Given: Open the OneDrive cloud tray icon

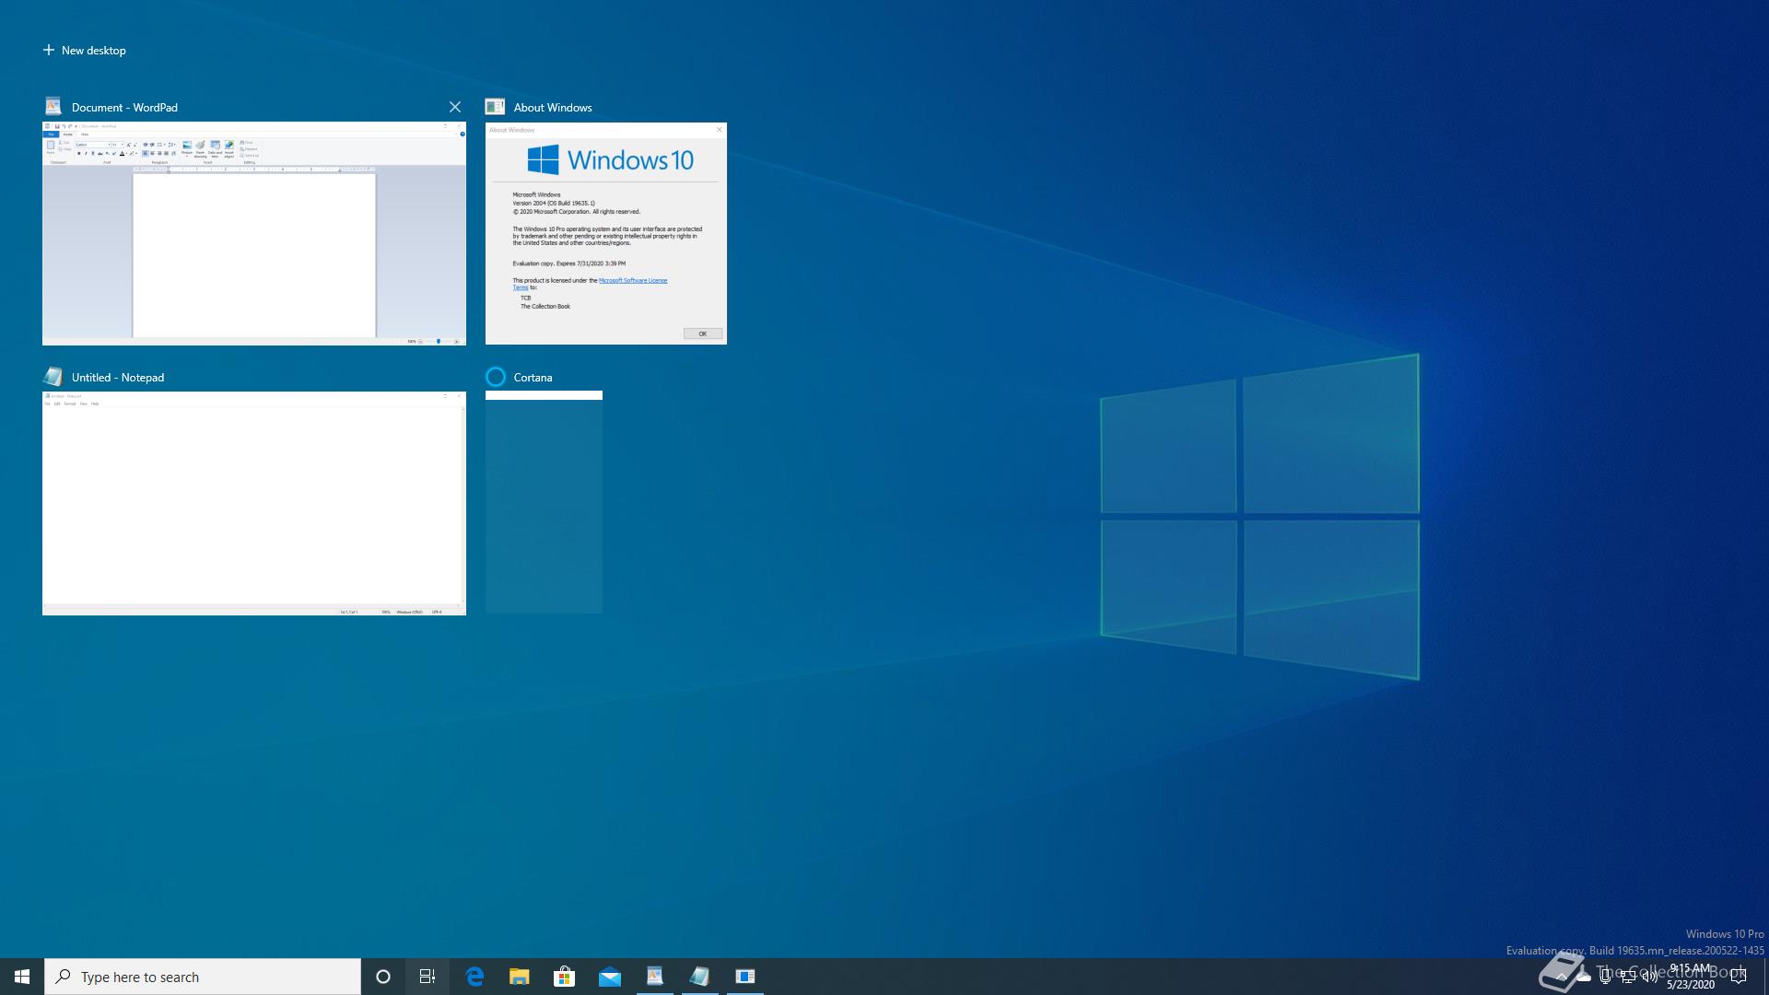Looking at the screenshot, I should (1583, 977).
